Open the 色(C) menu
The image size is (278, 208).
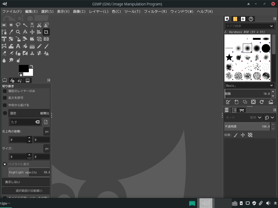pos(117,12)
